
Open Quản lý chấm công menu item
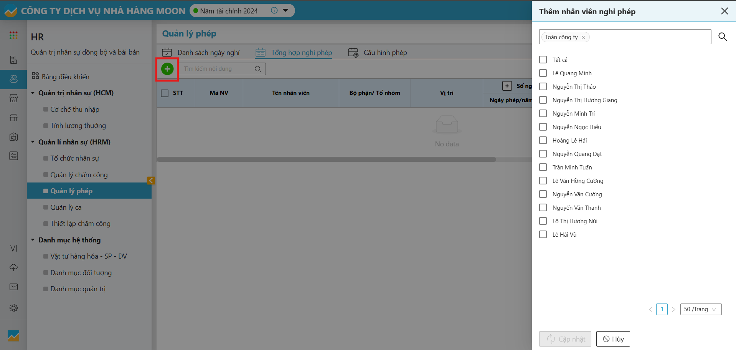click(79, 175)
